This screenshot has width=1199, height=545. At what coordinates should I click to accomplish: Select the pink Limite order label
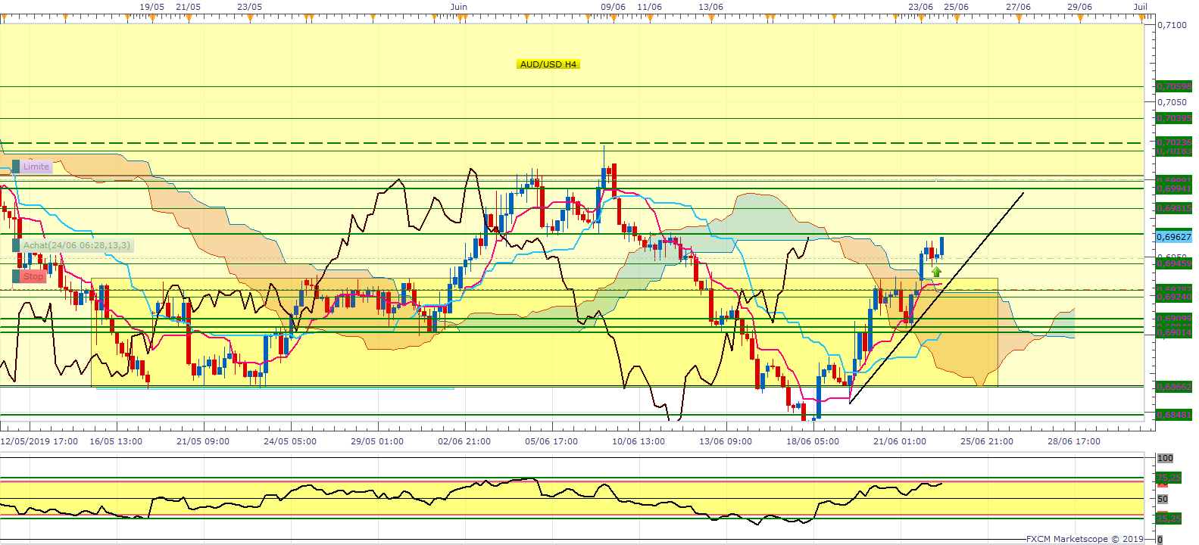[x=36, y=167]
